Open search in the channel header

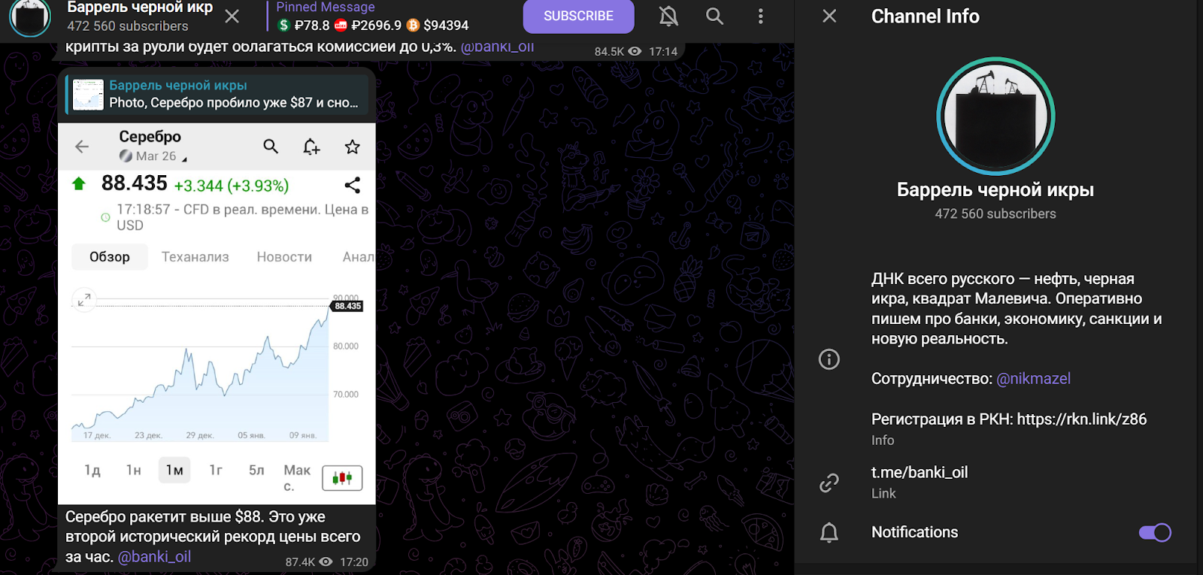714,16
